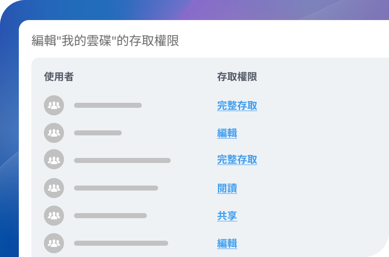Select the user name beside 閱讀
Image resolution: width=389 pixels, height=257 pixels.
pyautogui.click(x=116, y=188)
